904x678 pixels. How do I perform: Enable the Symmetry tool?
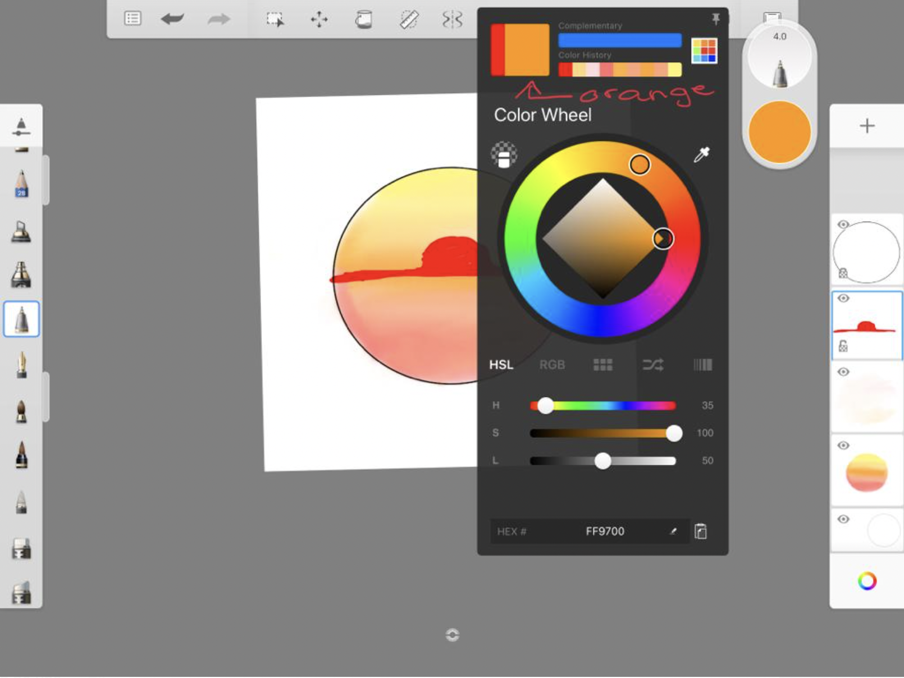point(452,20)
